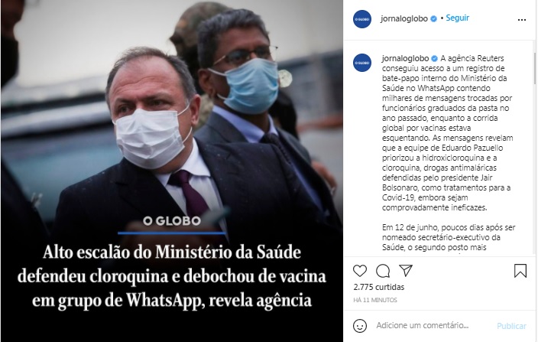538x342 pixels.
Task: Save post with bookmark icon
Action: (520, 271)
